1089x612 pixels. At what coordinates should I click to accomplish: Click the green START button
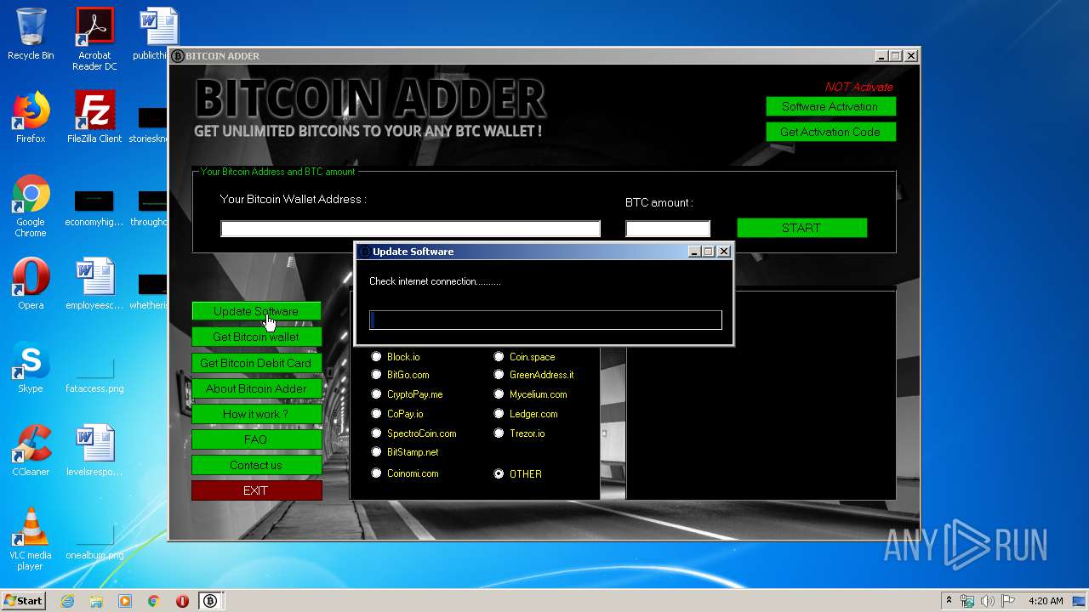(x=801, y=228)
